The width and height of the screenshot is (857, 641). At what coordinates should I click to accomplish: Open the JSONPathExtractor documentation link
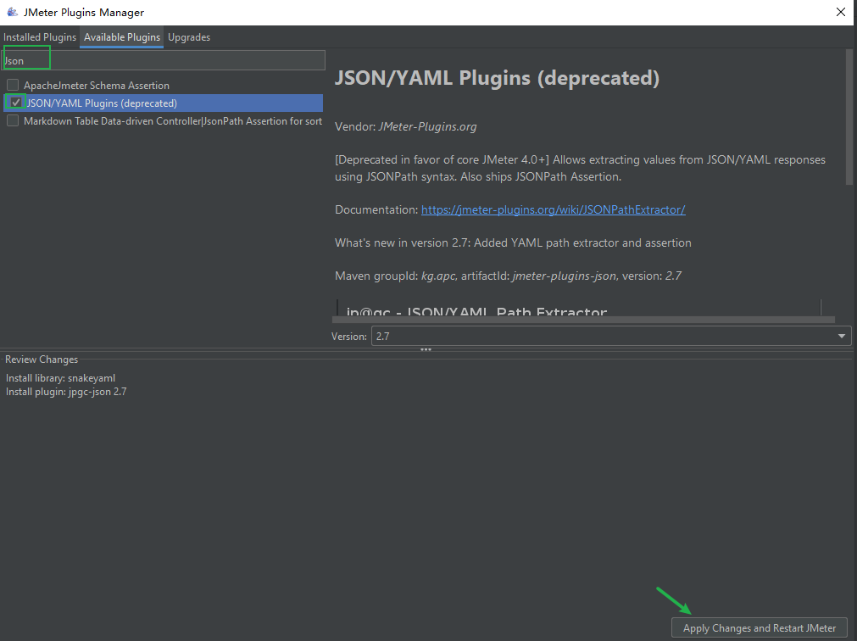pyautogui.click(x=554, y=209)
